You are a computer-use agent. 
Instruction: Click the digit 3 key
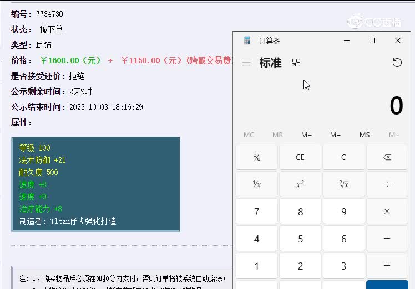click(x=343, y=266)
